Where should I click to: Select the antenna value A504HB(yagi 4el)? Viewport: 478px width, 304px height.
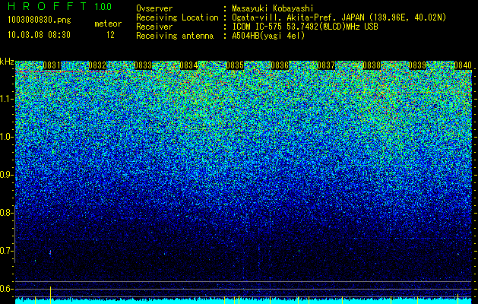(268, 36)
